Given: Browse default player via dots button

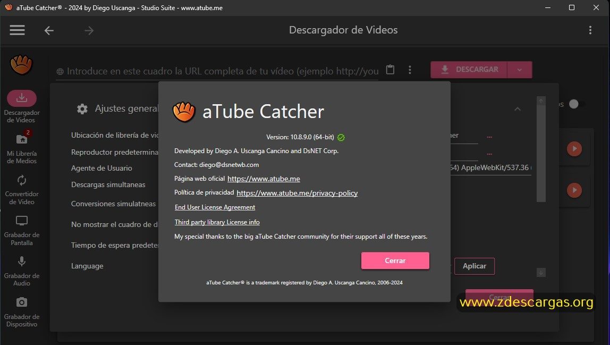Looking at the screenshot, I should click(489, 154).
